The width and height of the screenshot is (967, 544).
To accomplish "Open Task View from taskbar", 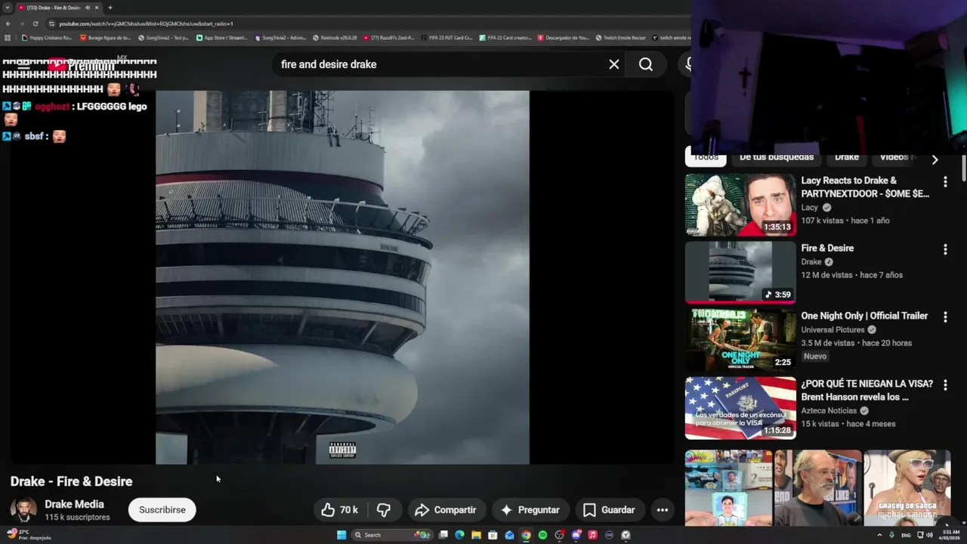I will click(x=443, y=535).
